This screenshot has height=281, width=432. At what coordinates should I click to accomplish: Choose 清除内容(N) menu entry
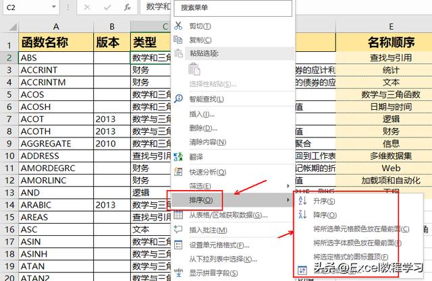click(x=207, y=142)
